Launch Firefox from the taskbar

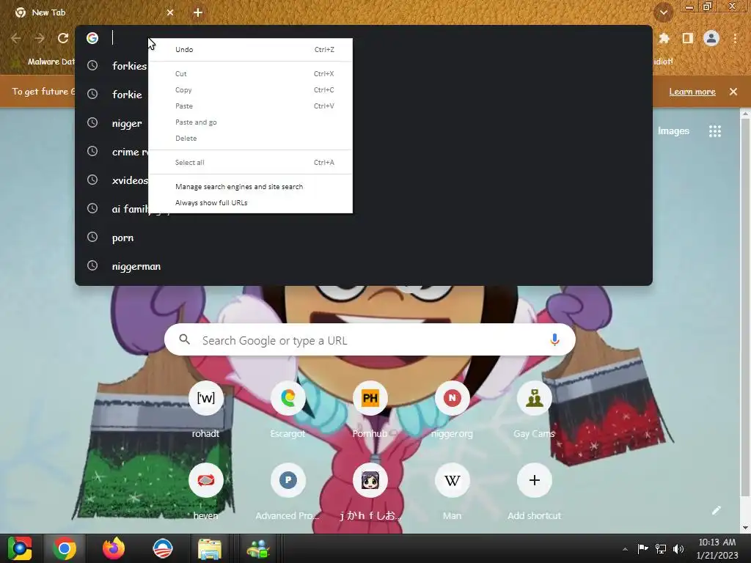pos(114,548)
